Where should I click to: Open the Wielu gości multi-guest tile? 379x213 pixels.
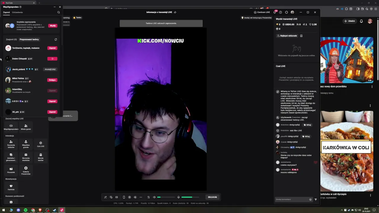pyautogui.click(x=26, y=127)
